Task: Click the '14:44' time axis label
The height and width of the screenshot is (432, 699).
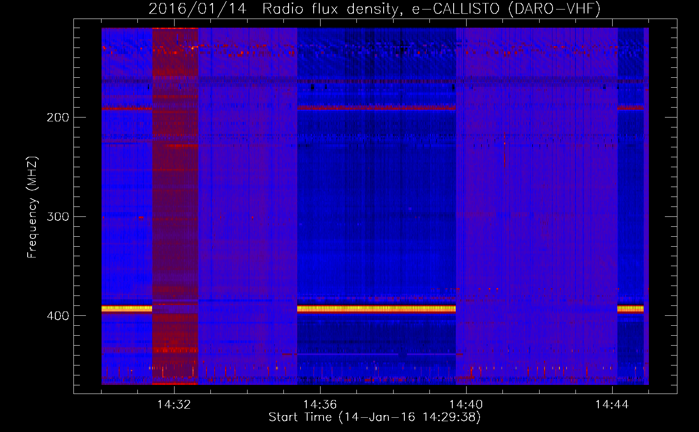Action: click(x=612, y=405)
